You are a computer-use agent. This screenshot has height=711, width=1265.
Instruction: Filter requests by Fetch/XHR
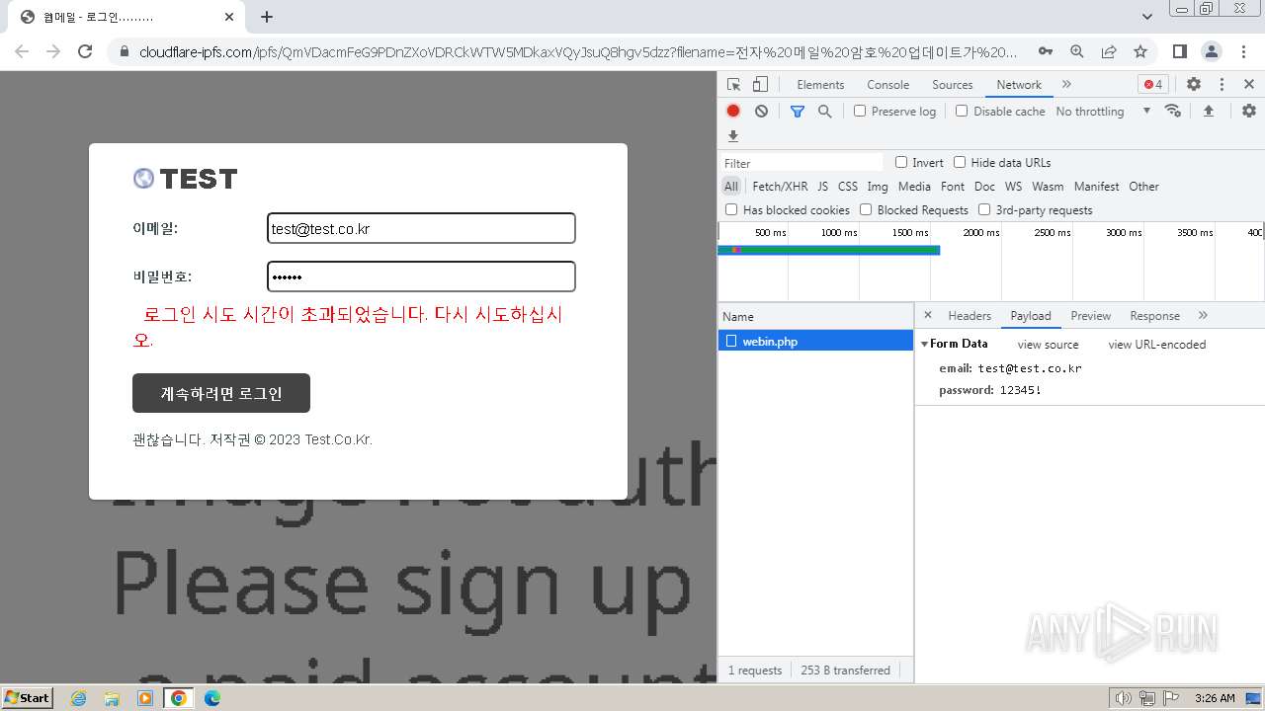coord(780,187)
